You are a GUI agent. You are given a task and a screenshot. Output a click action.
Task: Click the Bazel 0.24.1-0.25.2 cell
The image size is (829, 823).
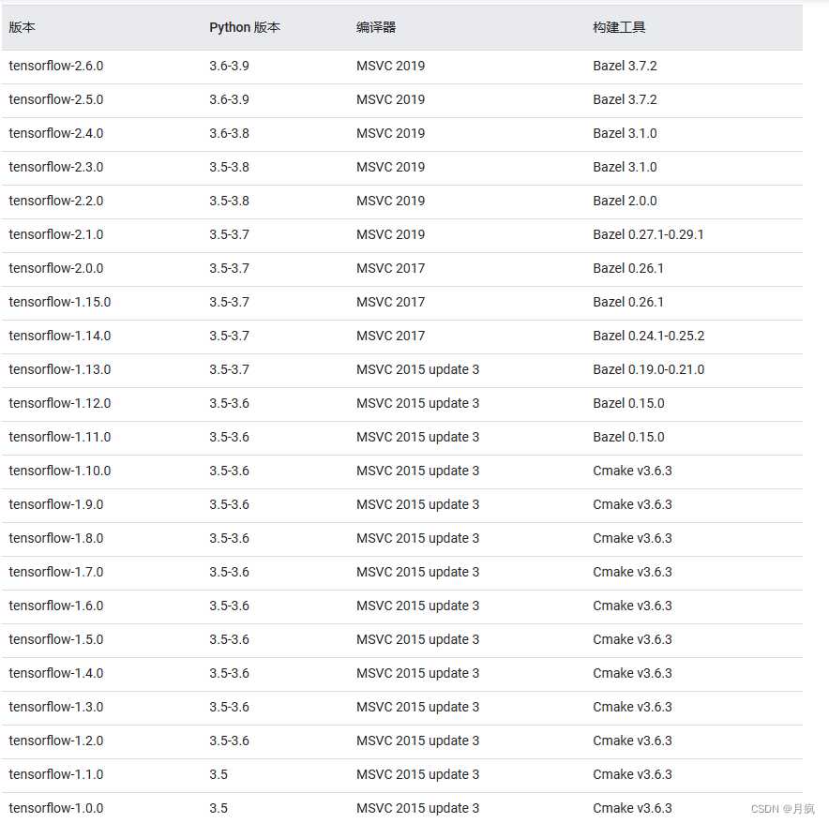[649, 337]
